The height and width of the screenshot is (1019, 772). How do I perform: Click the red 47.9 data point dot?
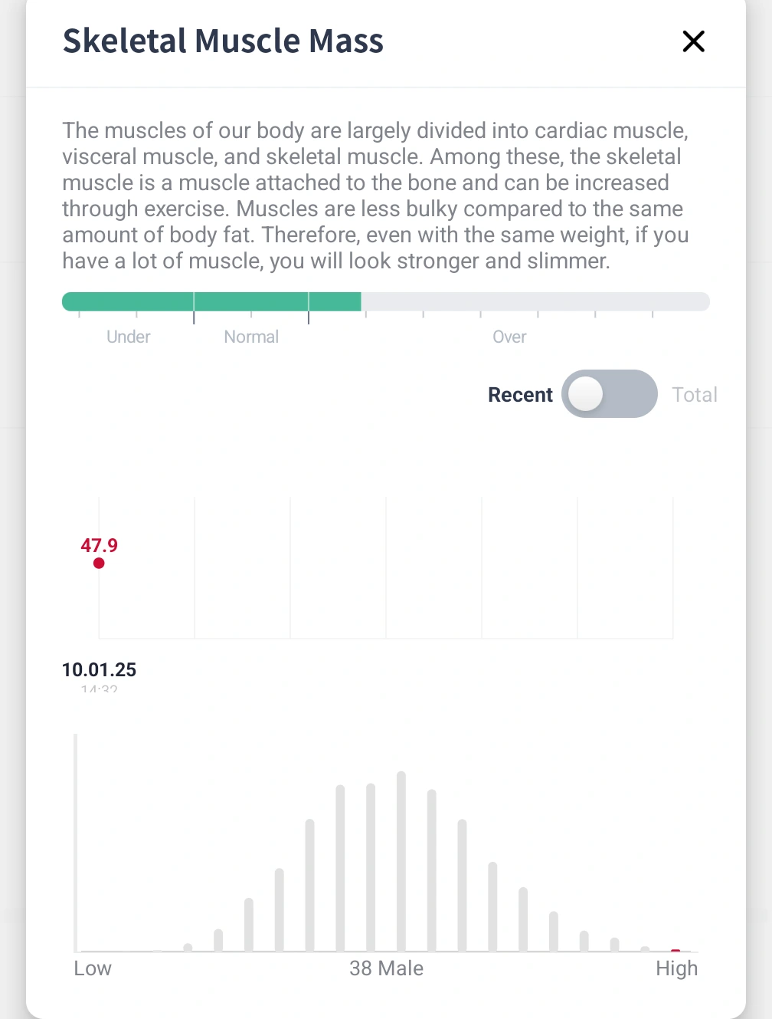[99, 564]
